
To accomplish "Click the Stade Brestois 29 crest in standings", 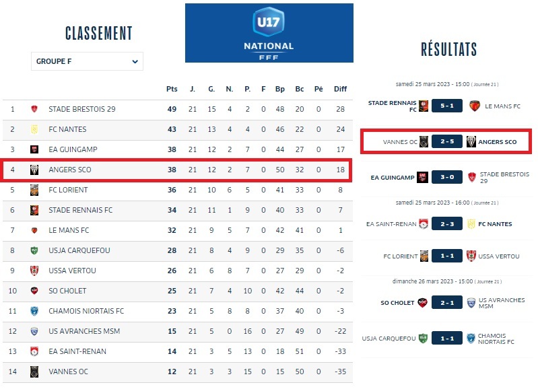I will [x=34, y=109].
